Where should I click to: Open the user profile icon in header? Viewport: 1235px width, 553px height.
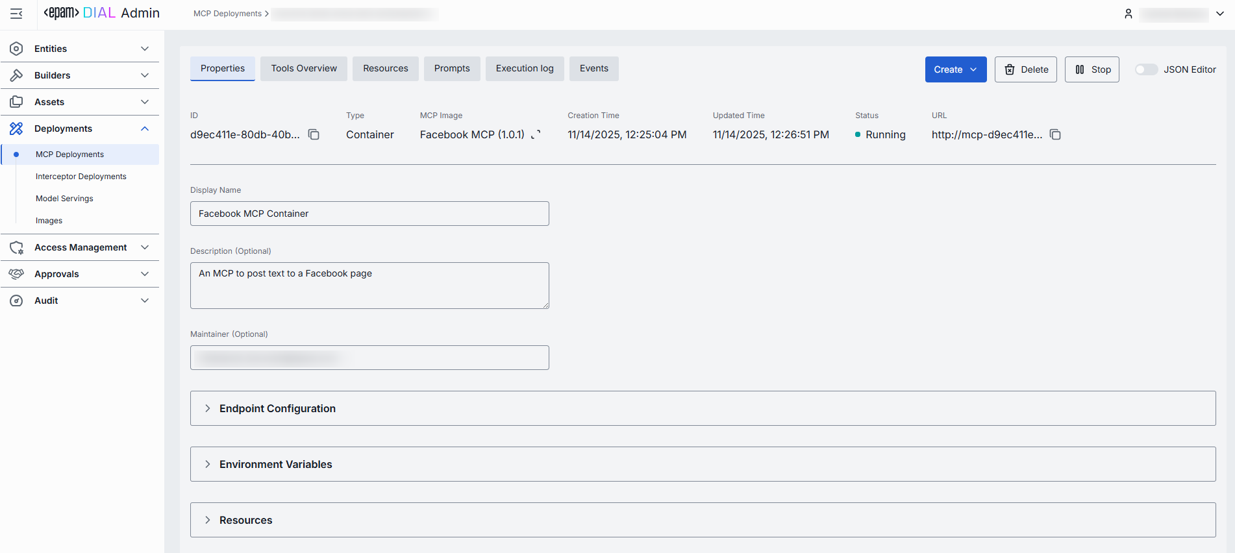pyautogui.click(x=1129, y=14)
